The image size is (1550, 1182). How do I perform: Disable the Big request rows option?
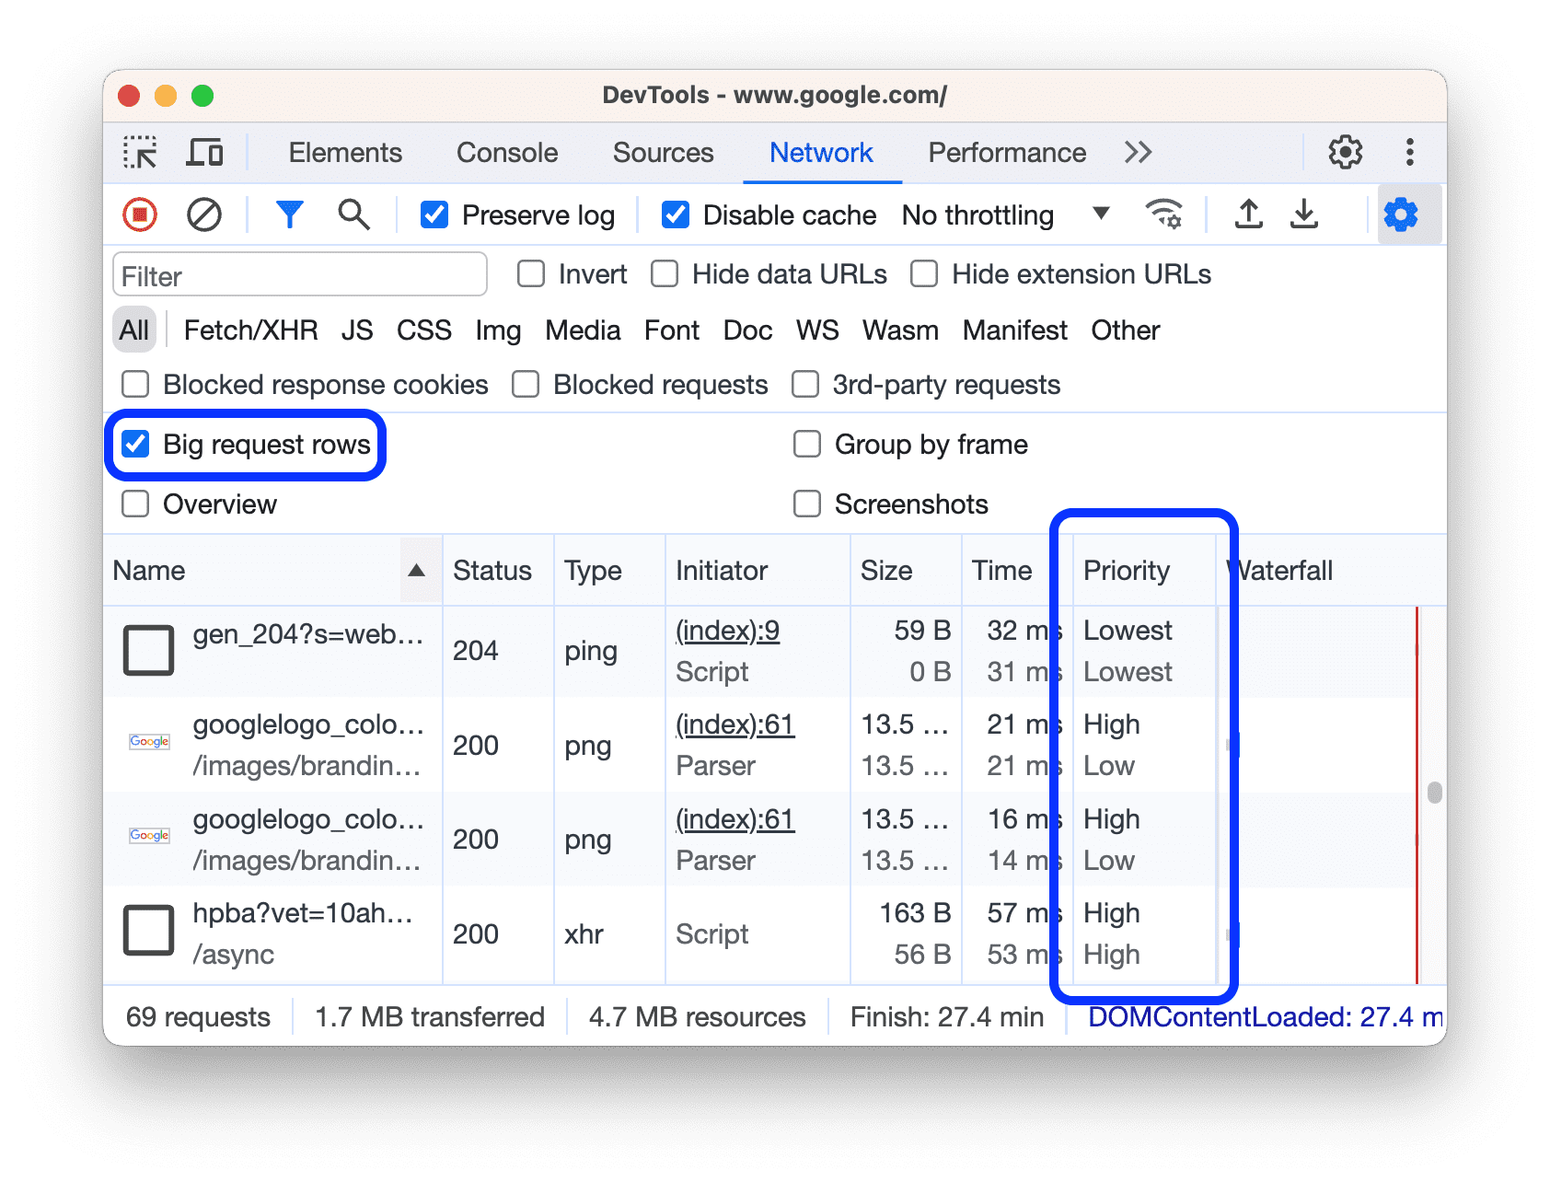(x=135, y=445)
